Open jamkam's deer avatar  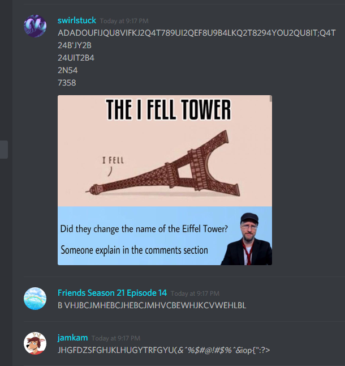pos(35,343)
